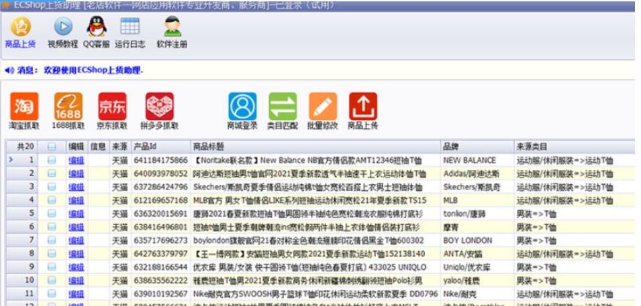Click the 信息 column header
The width and height of the screenshot is (641, 306).
point(98,147)
